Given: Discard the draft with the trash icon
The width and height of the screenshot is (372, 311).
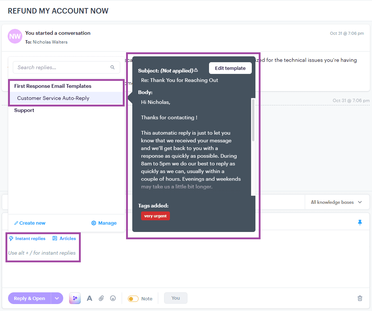Looking at the screenshot, I should pos(360,298).
